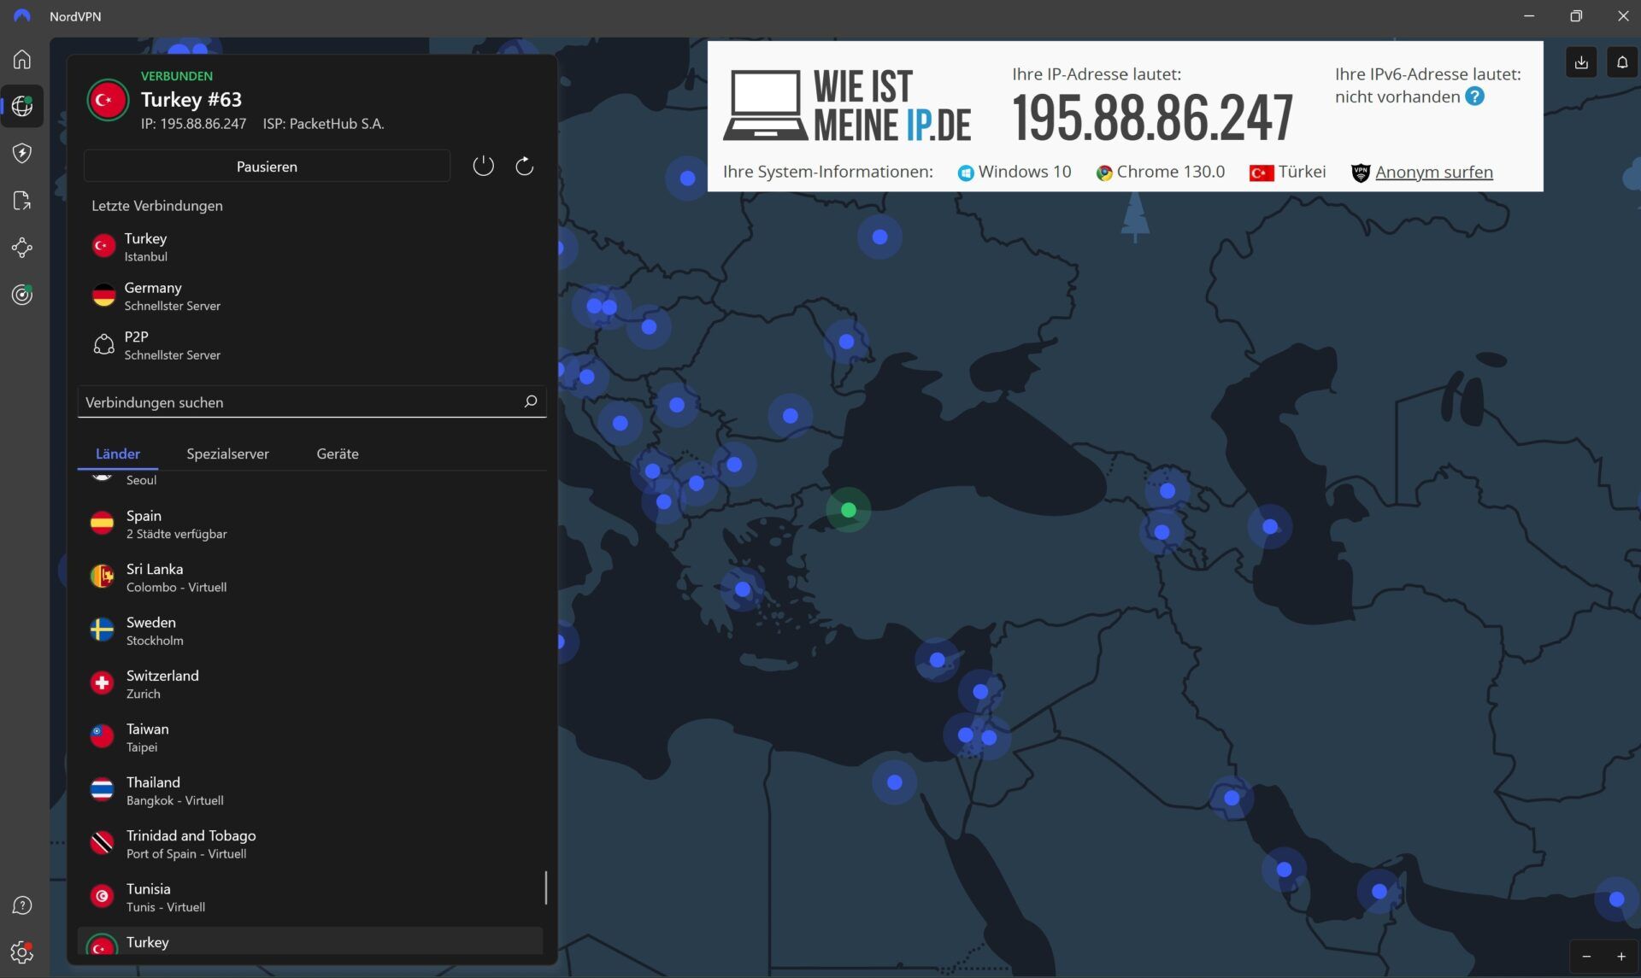The height and width of the screenshot is (978, 1641).
Task: Select Thailand Bangkok - Virtuell
Action: pos(311,790)
